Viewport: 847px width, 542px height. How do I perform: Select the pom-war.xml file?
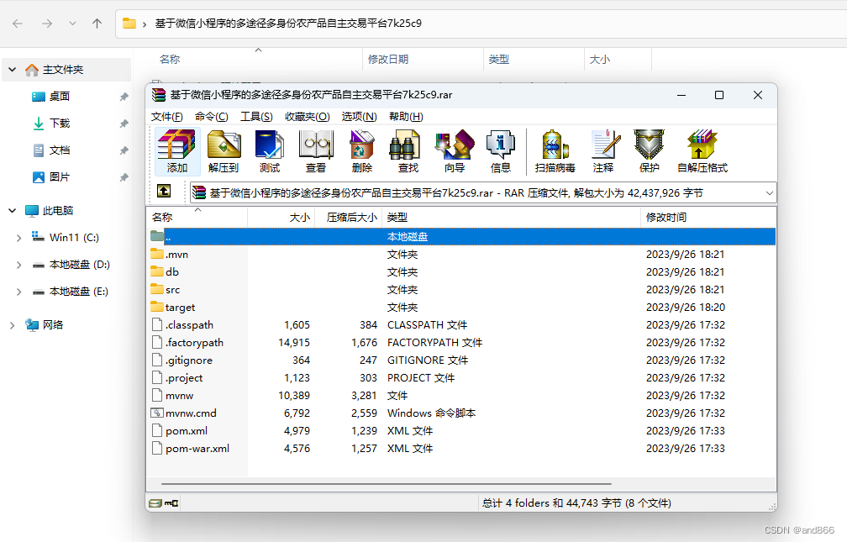point(462,449)
